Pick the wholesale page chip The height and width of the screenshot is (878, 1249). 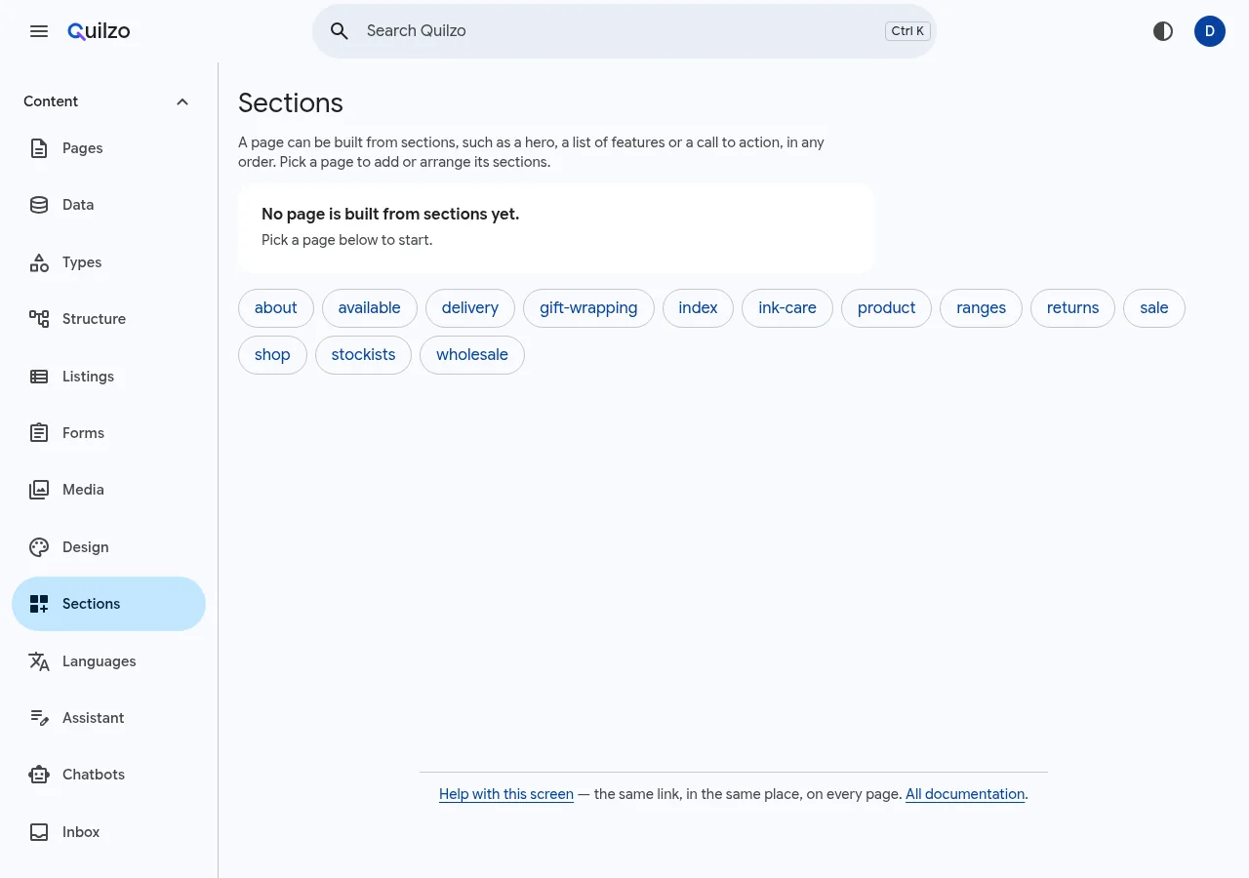pyautogui.click(x=472, y=355)
